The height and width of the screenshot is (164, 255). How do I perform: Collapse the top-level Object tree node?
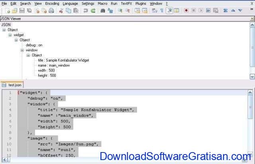[x=4, y=30]
